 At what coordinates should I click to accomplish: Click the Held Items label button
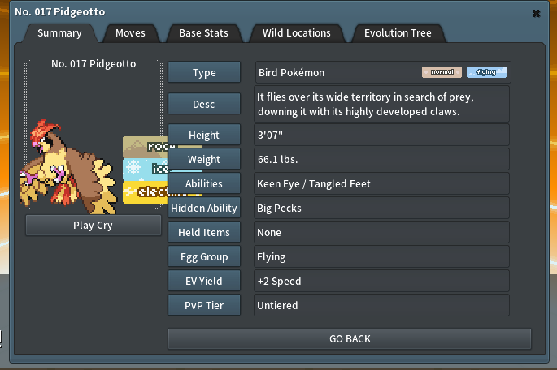point(204,232)
